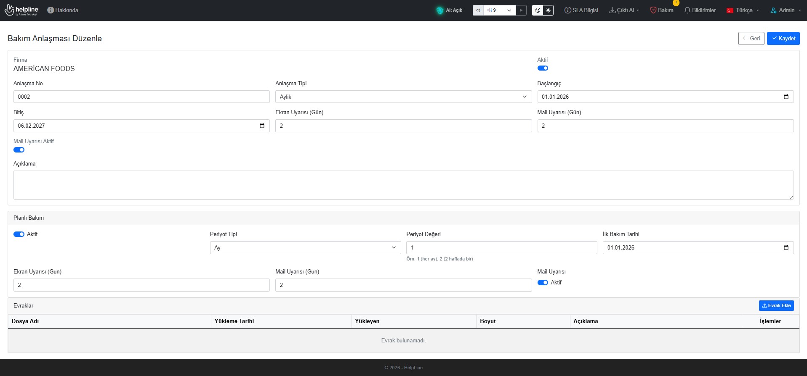The height and width of the screenshot is (376, 807).
Task: Switch to light mode sun icon
Action: pos(548,11)
